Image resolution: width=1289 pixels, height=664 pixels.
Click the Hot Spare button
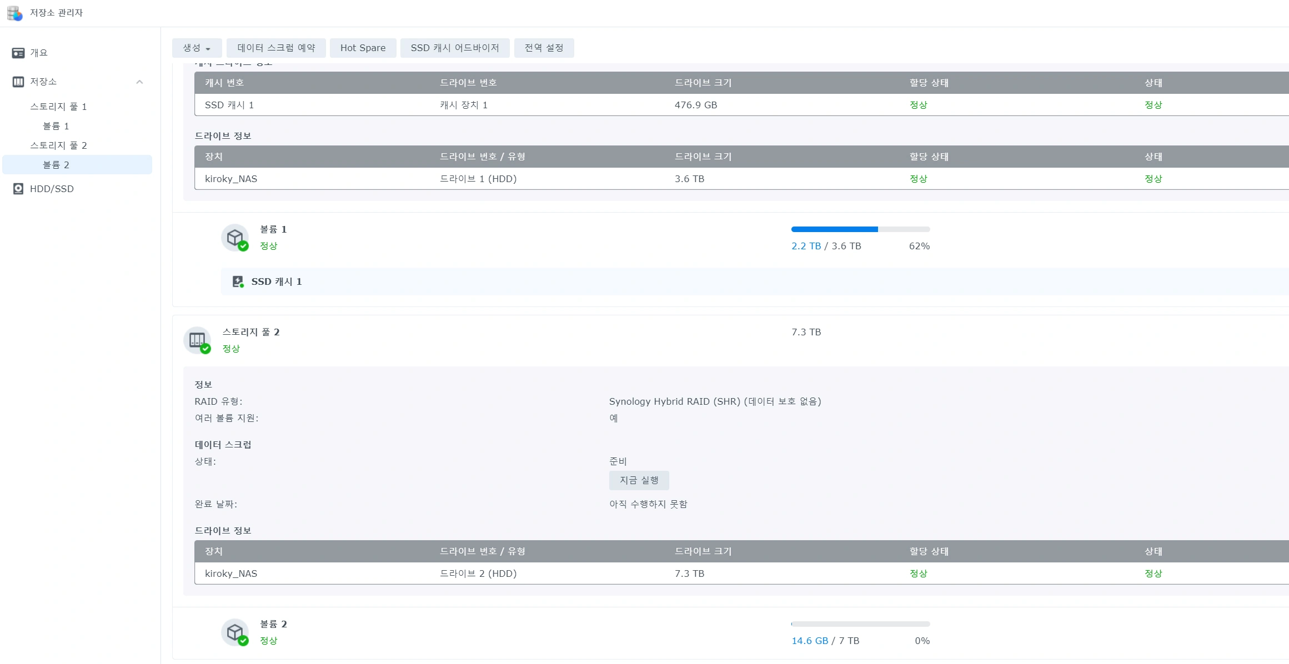363,48
